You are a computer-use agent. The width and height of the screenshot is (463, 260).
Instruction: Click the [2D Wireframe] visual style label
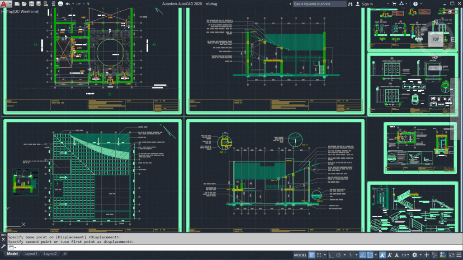coord(27,11)
